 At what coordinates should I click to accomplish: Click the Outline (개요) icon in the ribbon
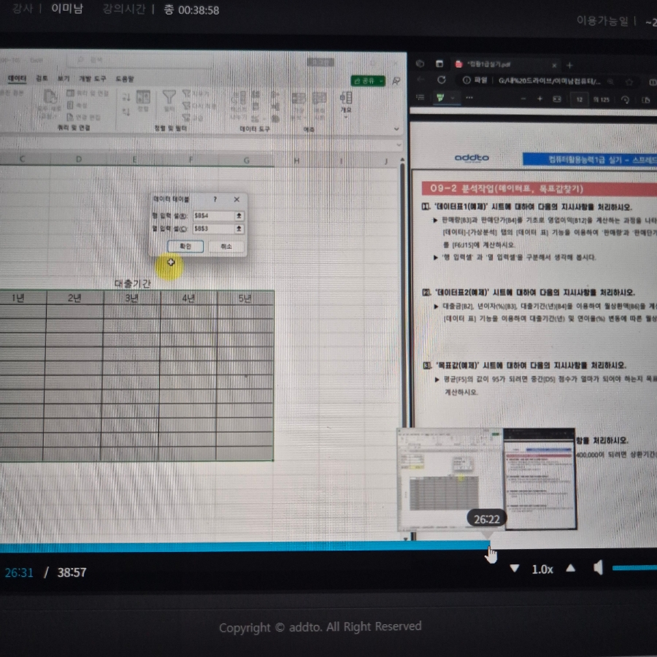(345, 101)
